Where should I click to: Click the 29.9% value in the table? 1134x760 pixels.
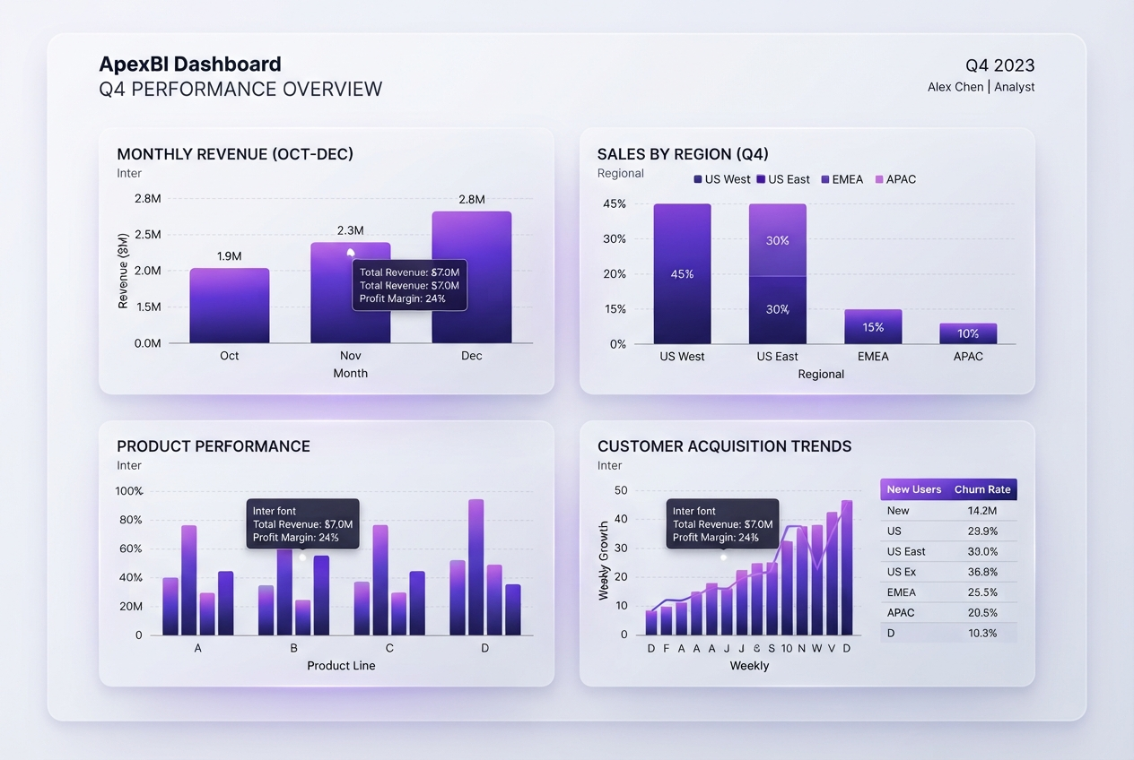click(982, 531)
